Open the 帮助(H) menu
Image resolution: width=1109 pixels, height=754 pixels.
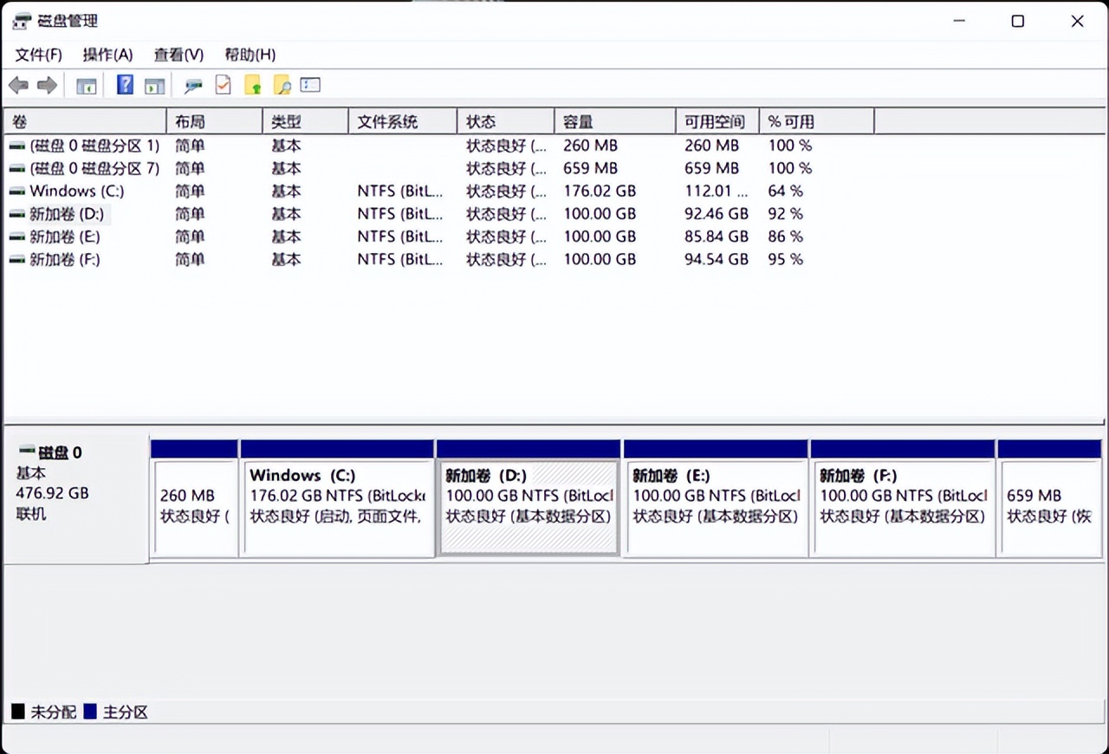point(250,55)
